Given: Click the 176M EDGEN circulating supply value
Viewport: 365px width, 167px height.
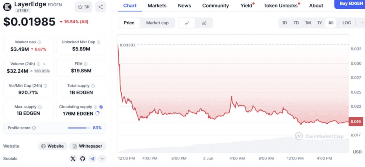Looking at the screenshot, I should click(x=78, y=114).
